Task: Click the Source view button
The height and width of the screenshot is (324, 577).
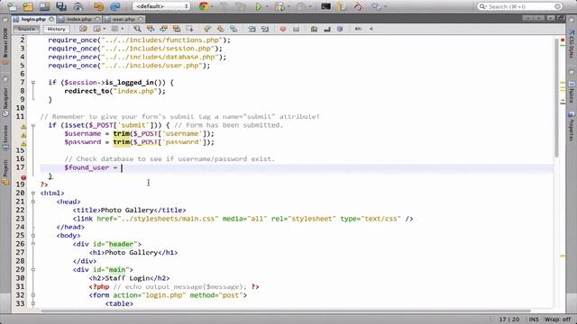Action: 26,29
